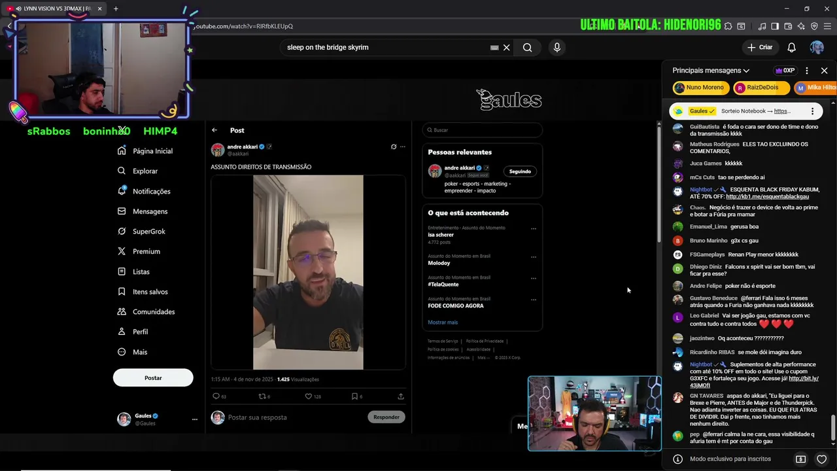Open Mais menu in X sidebar

[132, 352]
